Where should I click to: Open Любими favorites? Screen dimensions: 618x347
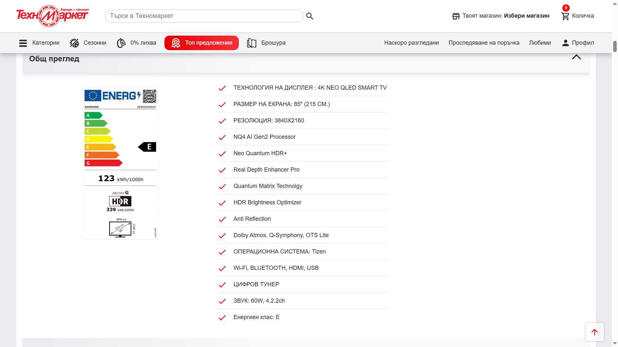click(540, 43)
